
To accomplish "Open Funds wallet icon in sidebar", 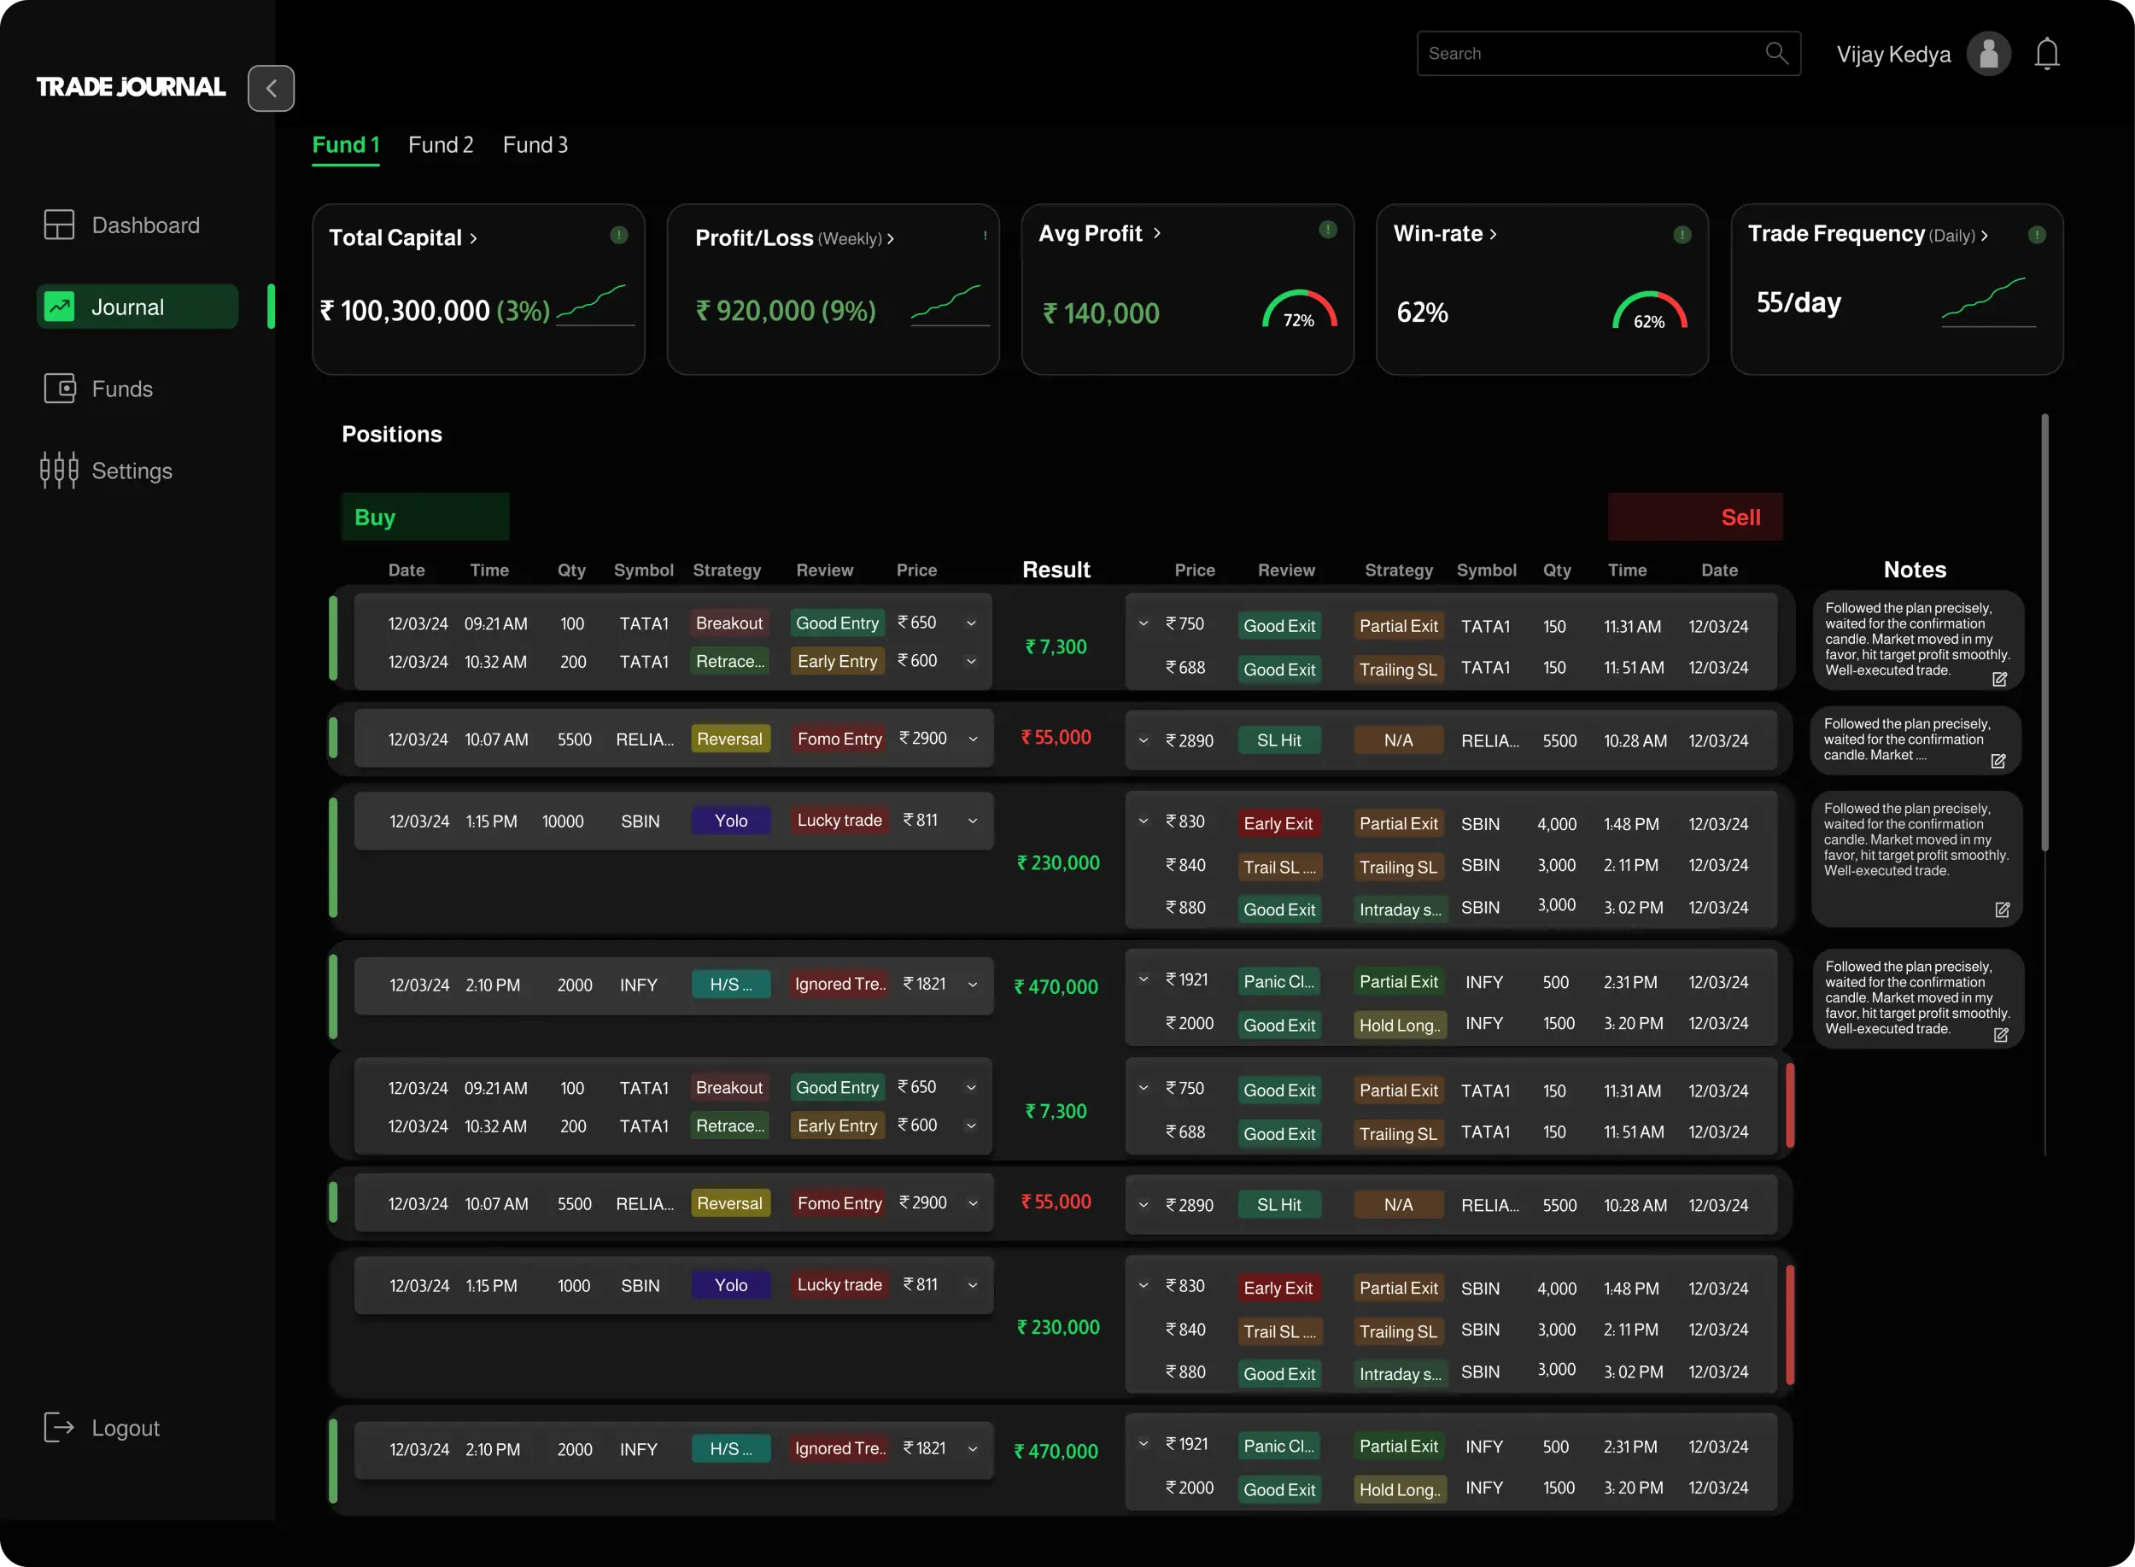I will (x=59, y=389).
